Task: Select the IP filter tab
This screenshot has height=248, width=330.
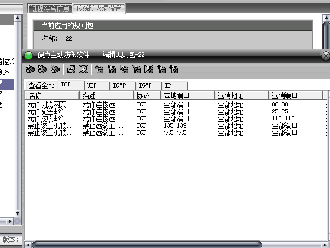Action: coord(174,85)
